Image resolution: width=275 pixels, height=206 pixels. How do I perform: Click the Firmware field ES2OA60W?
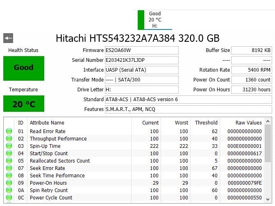click(142, 50)
